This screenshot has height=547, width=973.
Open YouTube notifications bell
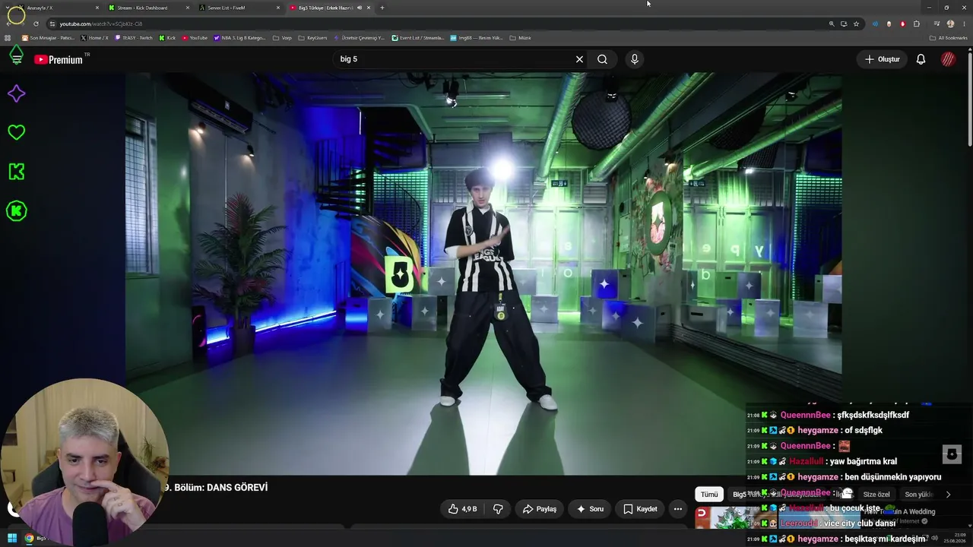921,59
